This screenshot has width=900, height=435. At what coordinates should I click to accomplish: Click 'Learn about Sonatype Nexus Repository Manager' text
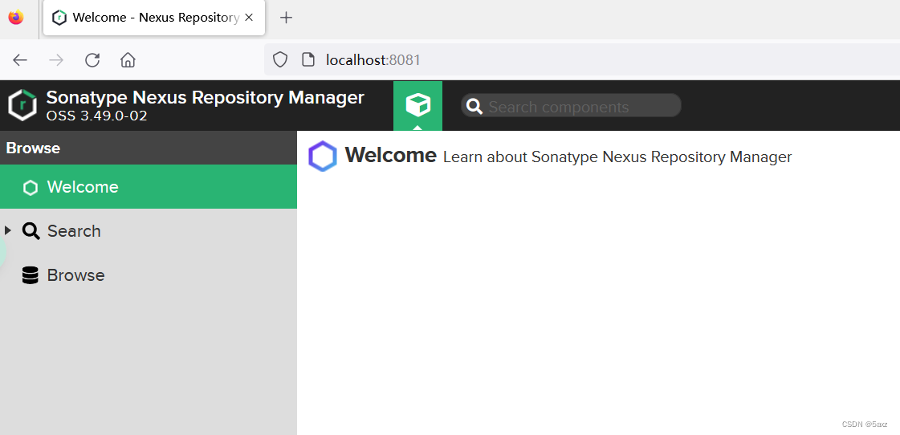click(x=617, y=157)
